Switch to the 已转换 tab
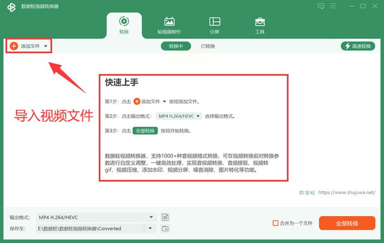This screenshot has height=243, width=384. (208, 46)
